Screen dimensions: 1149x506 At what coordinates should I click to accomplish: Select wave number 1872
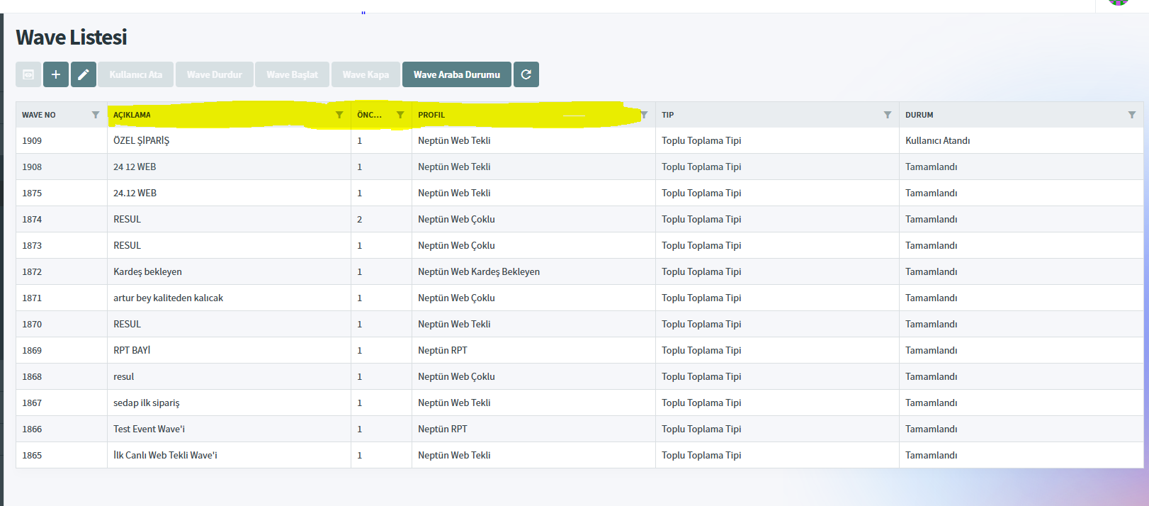(32, 271)
